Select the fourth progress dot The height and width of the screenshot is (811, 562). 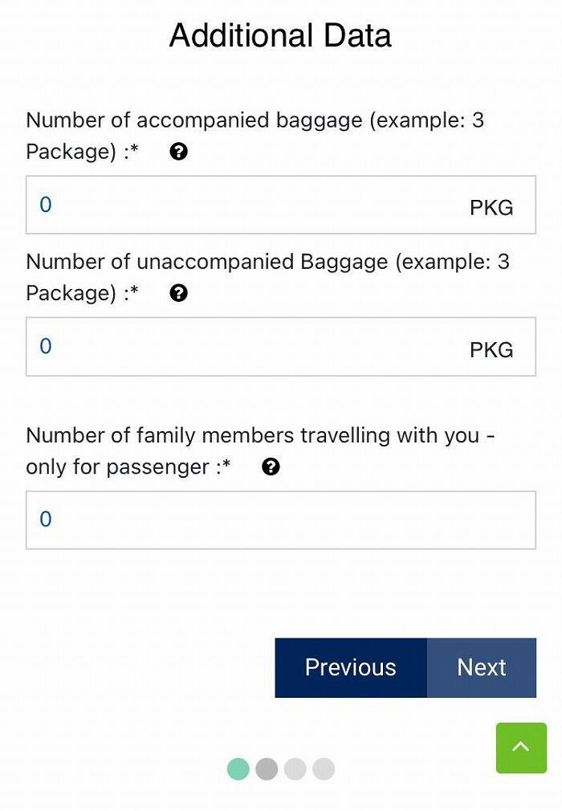[x=324, y=769]
